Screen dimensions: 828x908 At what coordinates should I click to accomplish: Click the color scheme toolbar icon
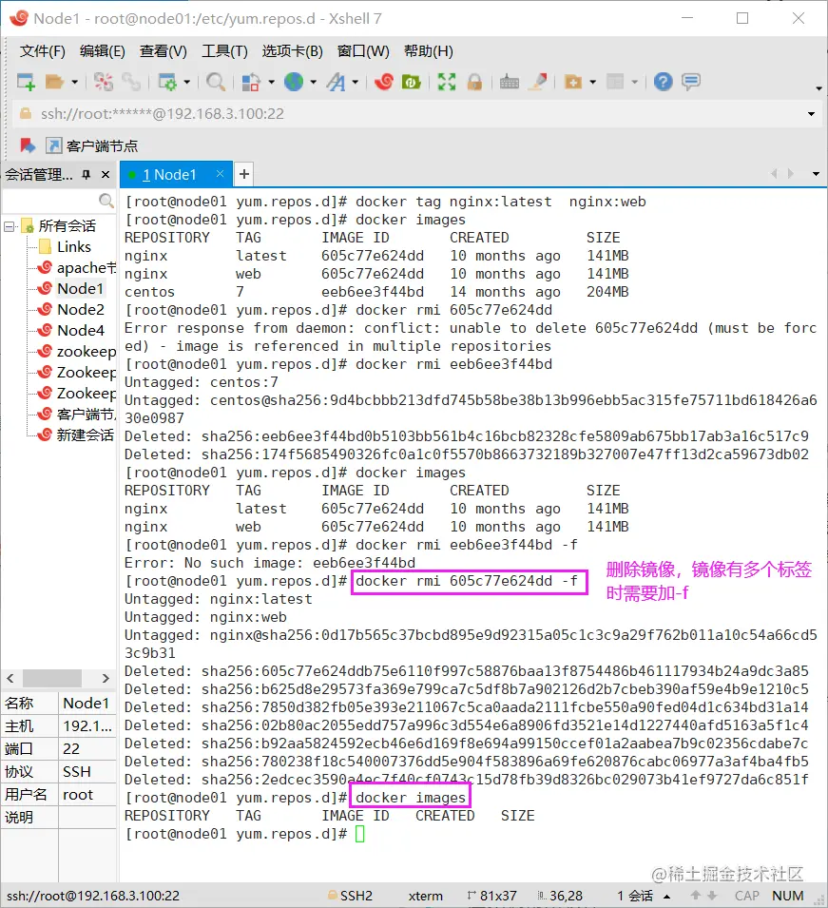251,82
